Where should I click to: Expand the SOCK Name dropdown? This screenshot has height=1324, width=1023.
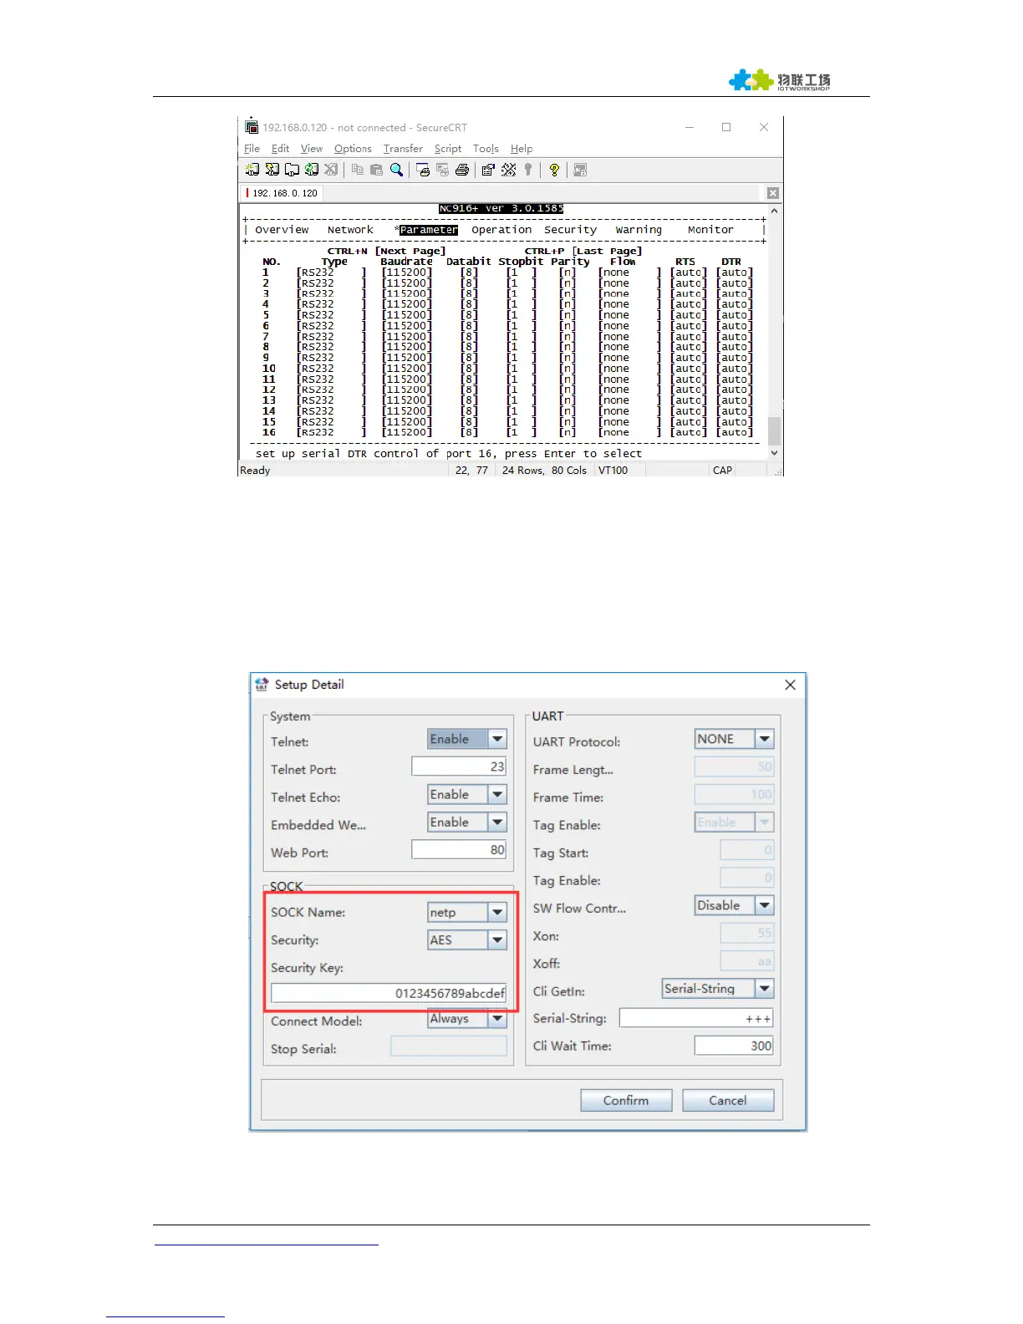[x=497, y=913]
